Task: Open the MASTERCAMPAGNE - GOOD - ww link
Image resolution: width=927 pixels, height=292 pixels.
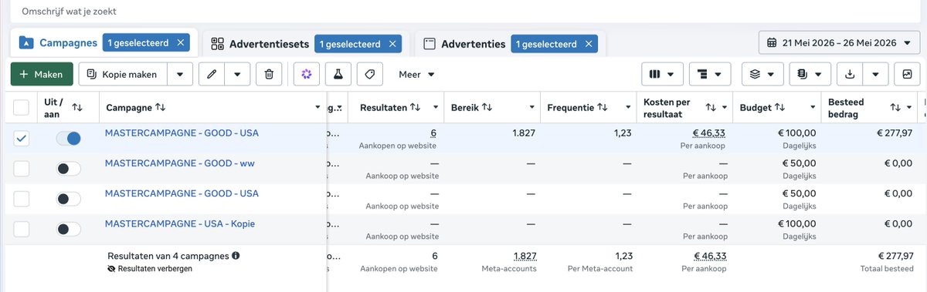Action: click(x=180, y=163)
